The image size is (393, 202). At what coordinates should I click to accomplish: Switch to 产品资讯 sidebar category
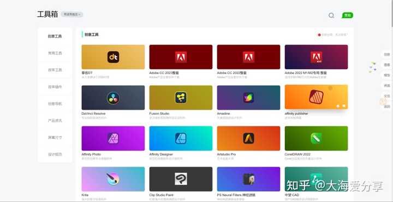[x=55, y=121]
